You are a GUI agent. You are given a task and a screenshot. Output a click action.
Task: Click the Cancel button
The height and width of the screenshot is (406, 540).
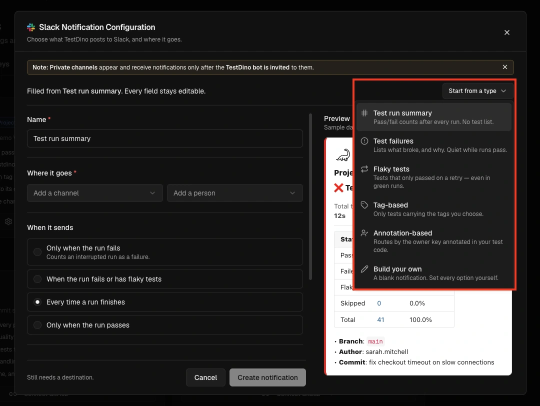(x=205, y=377)
